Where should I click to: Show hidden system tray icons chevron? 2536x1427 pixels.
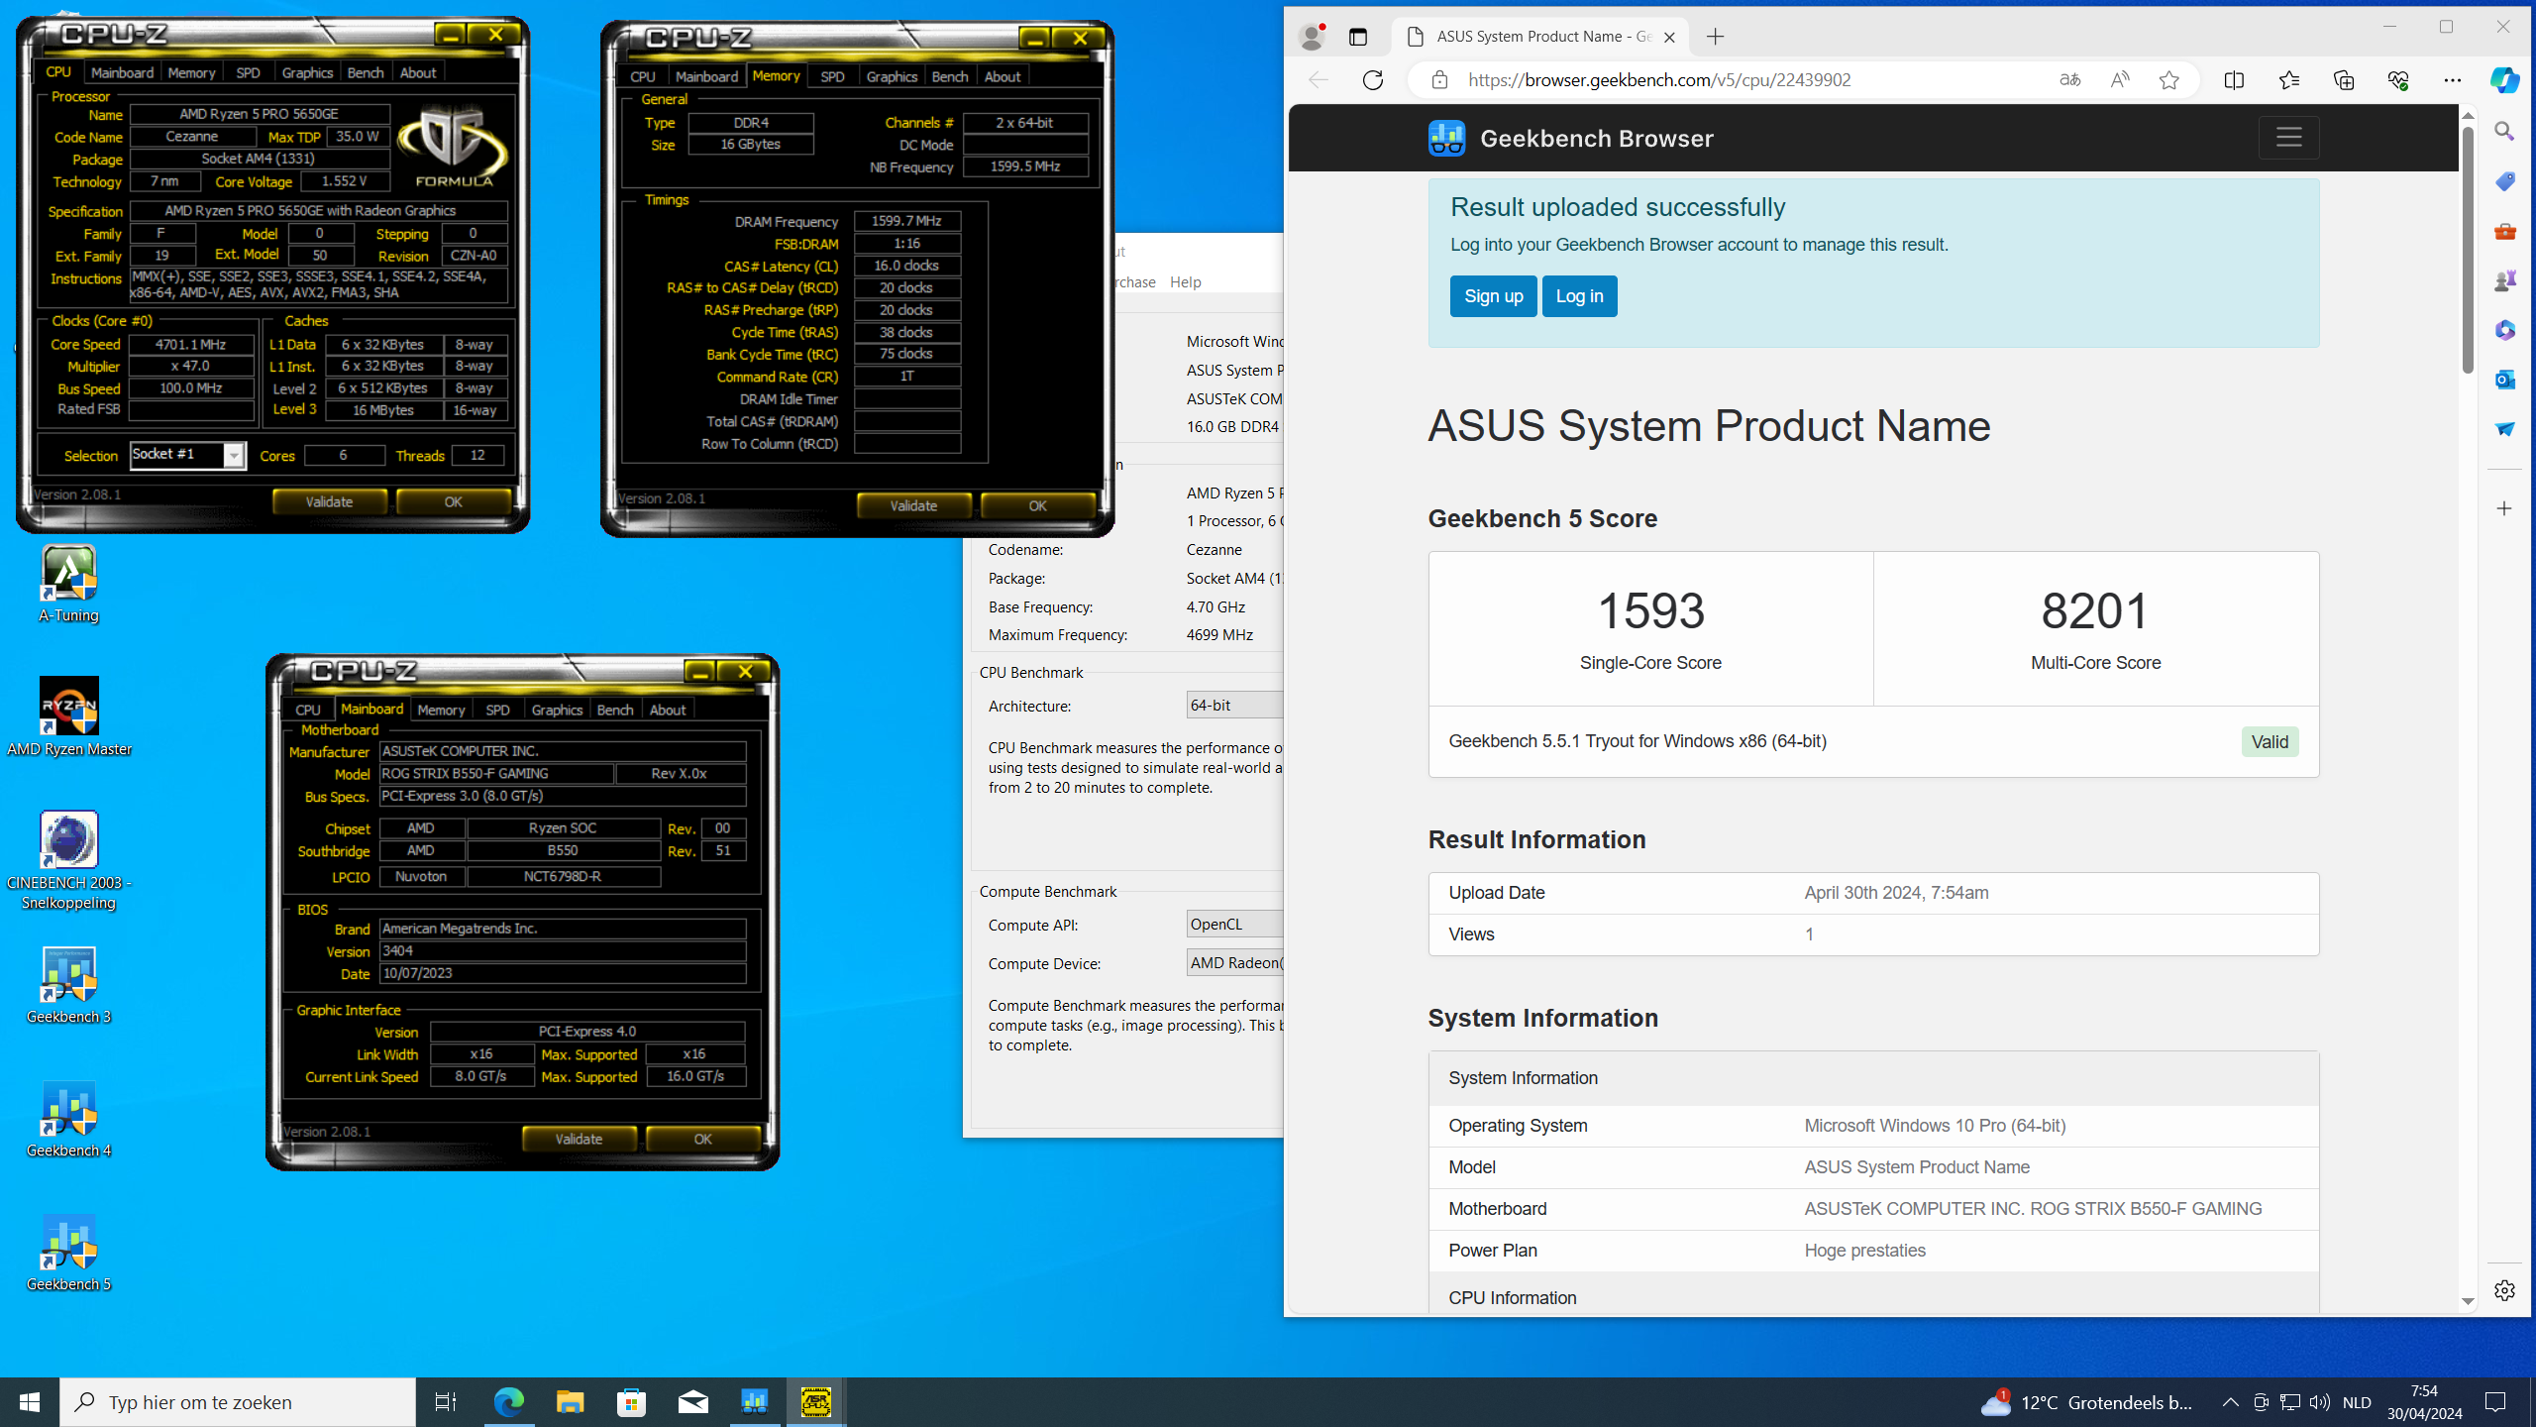pos(2229,1402)
